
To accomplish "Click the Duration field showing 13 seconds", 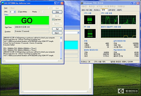I will point(32,31).
